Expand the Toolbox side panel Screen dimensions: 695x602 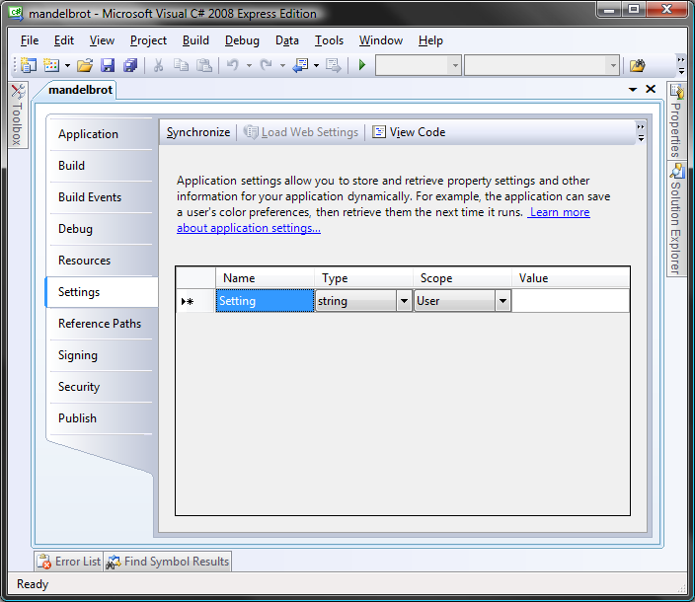pos(18,114)
